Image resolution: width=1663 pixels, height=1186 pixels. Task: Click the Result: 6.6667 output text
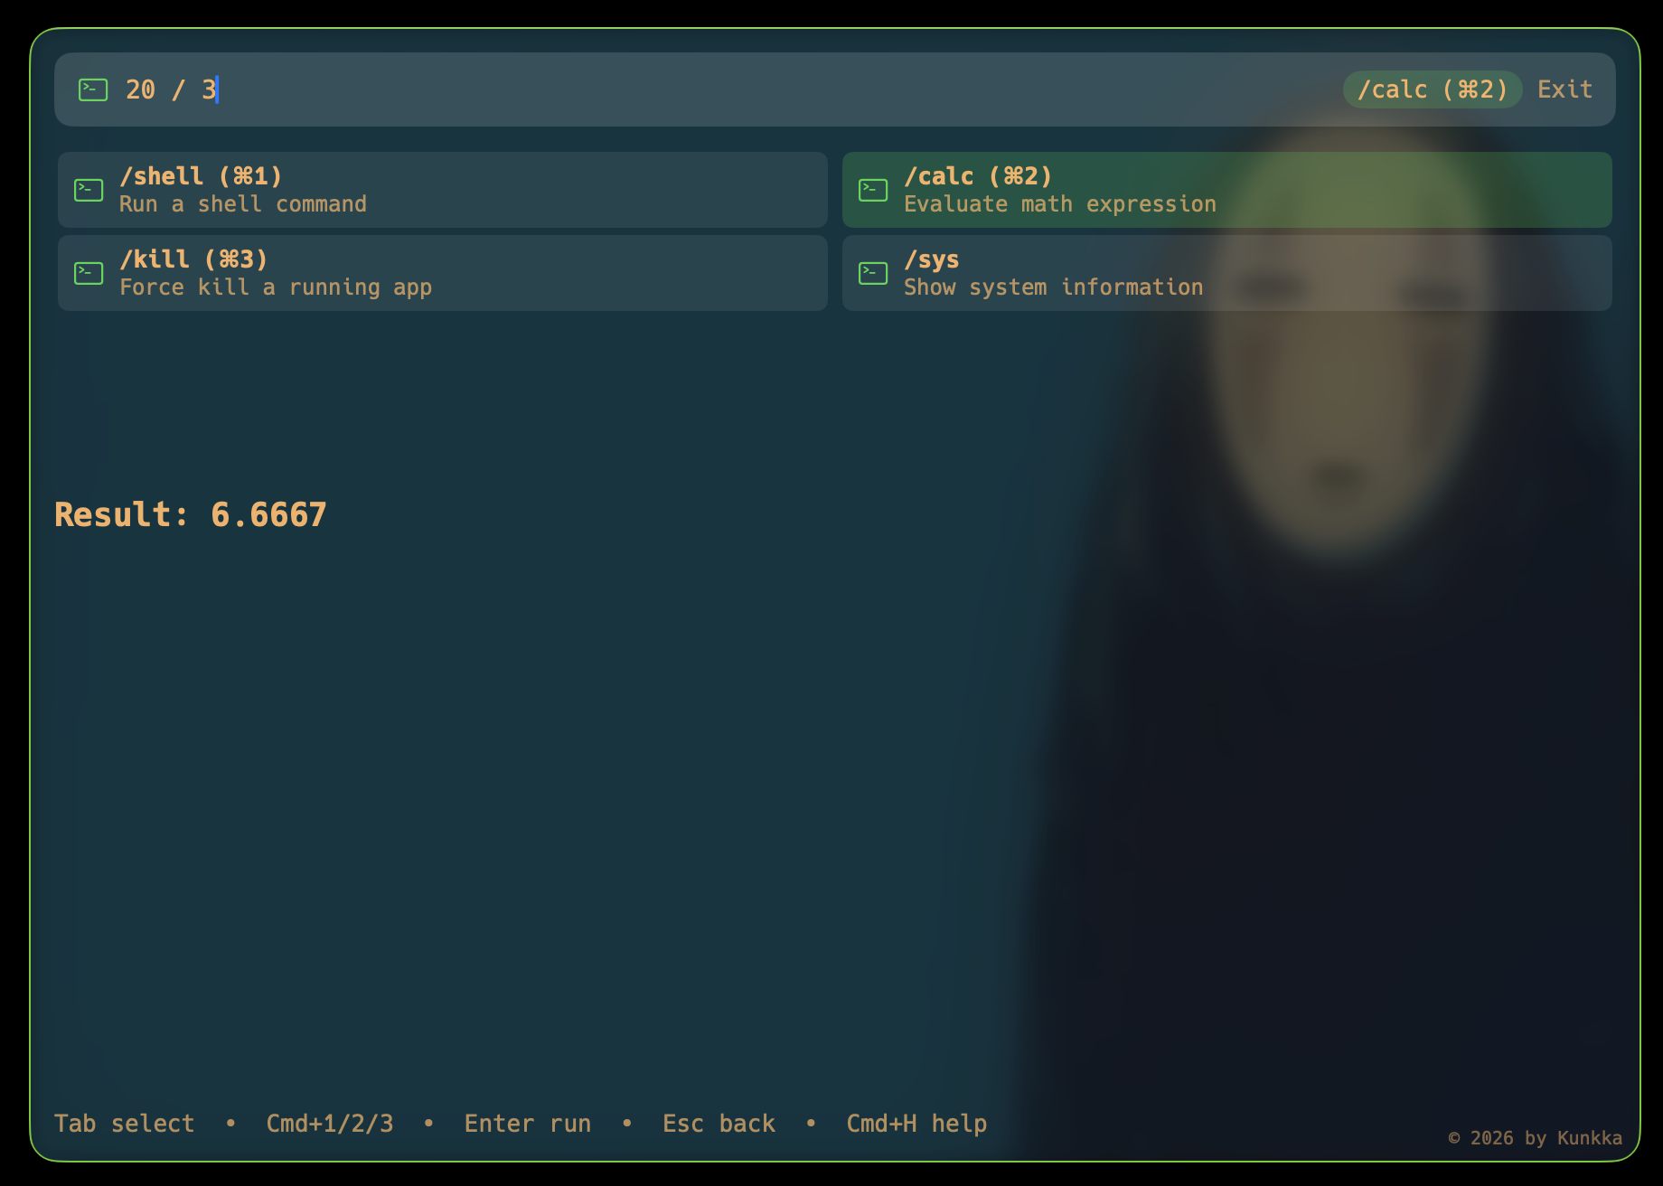coord(191,514)
